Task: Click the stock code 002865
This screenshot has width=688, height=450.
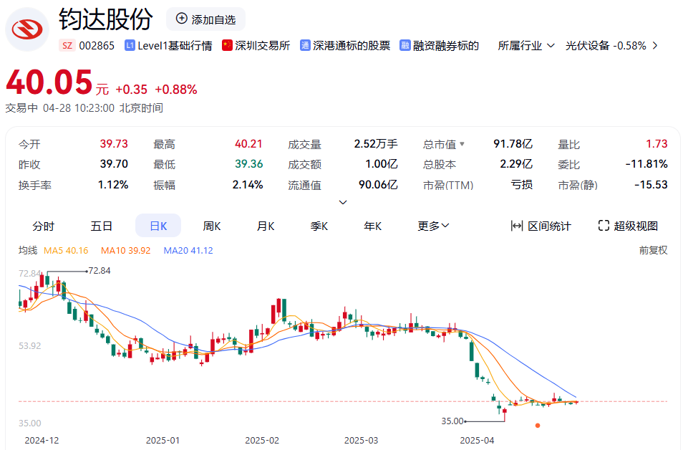Action: [x=97, y=46]
